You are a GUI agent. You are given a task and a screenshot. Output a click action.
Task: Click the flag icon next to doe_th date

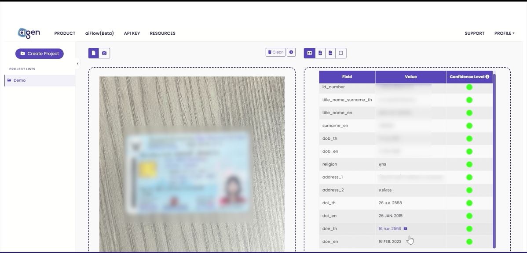[x=405, y=228]
